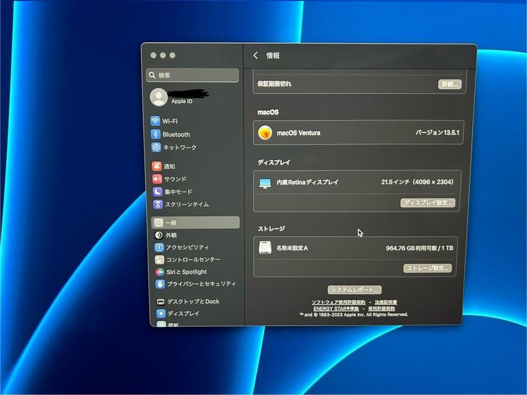
Task: Select the コントロールセンター sidebar label
Action: pos(193,259)
